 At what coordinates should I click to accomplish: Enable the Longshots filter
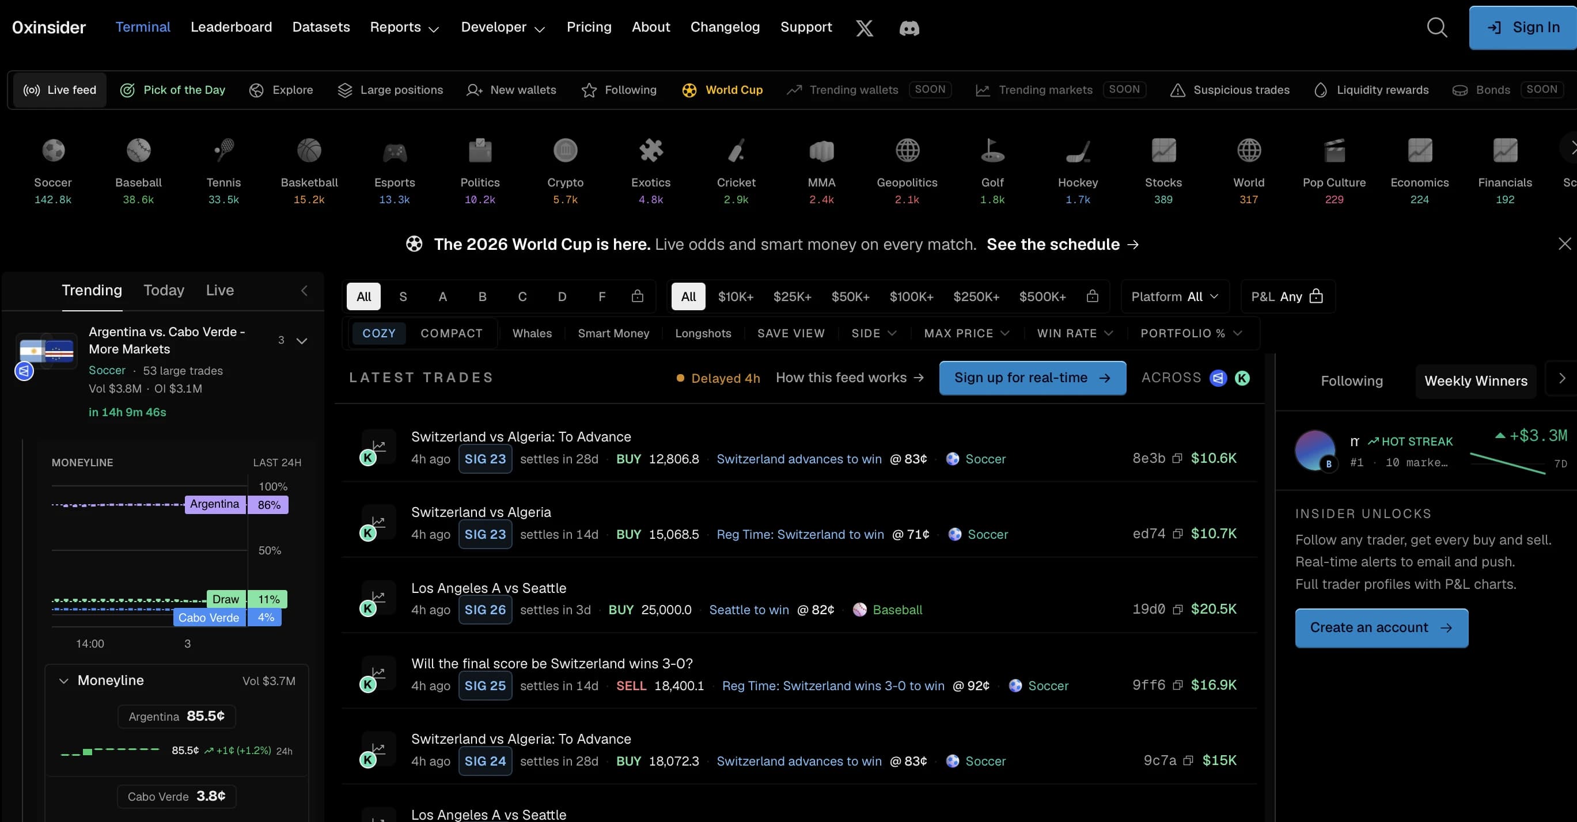(x=703, y=333)
